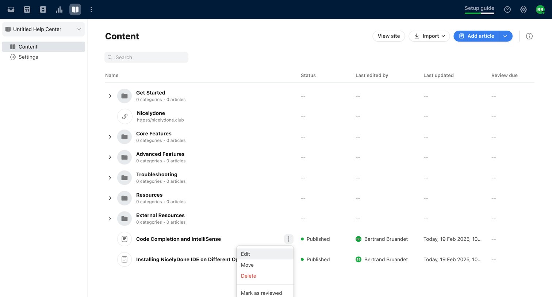Open the reports bar chart icon
Image resolution: width=552 pixels, height=297 pixels.
(59, 9)
